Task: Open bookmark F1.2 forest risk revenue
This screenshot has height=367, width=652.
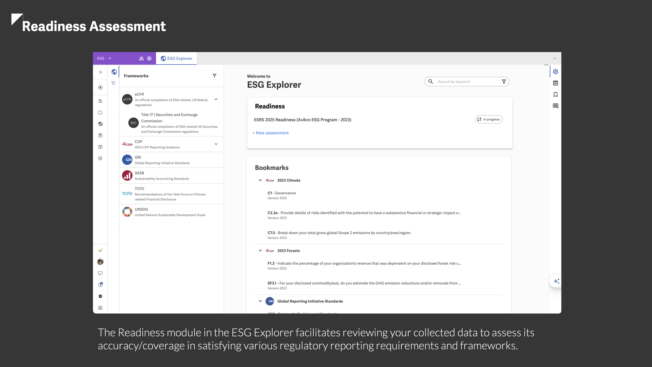Action: click(x=364, y=266)
